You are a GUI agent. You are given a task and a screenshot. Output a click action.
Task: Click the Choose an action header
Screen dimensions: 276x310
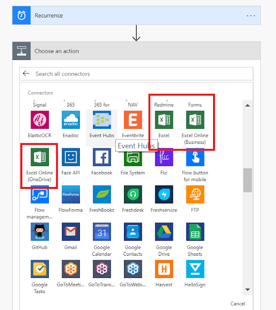(x=136, y=51)
